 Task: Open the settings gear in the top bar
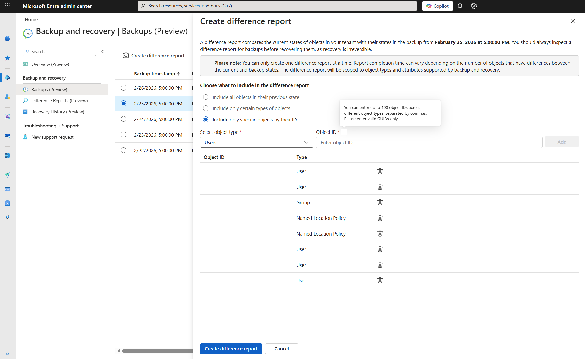[x=474, y=6]
